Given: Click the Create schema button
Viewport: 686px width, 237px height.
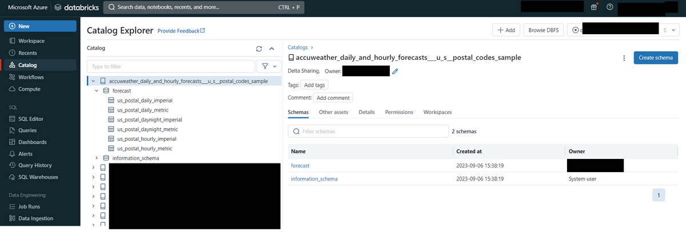Looking at the screenshot, I should (x=656, y=58).
